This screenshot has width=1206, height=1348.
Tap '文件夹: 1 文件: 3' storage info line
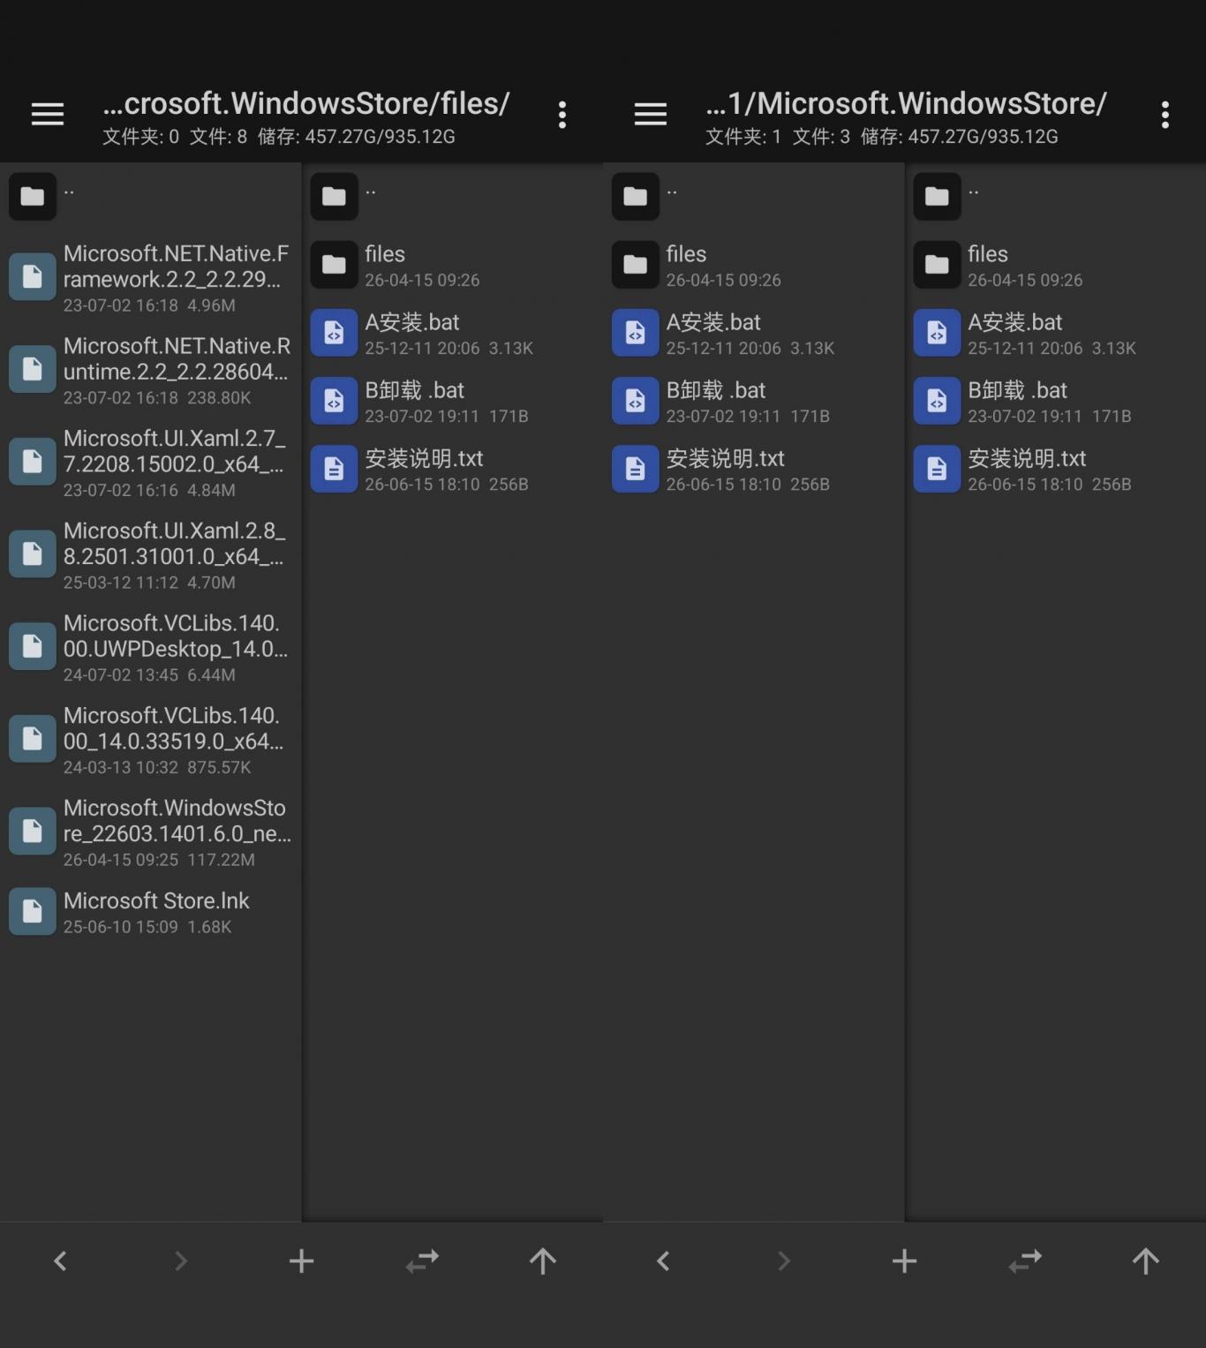point(882,137)
